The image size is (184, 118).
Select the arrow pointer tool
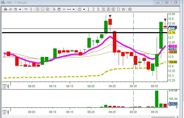(x=54, y=9)
